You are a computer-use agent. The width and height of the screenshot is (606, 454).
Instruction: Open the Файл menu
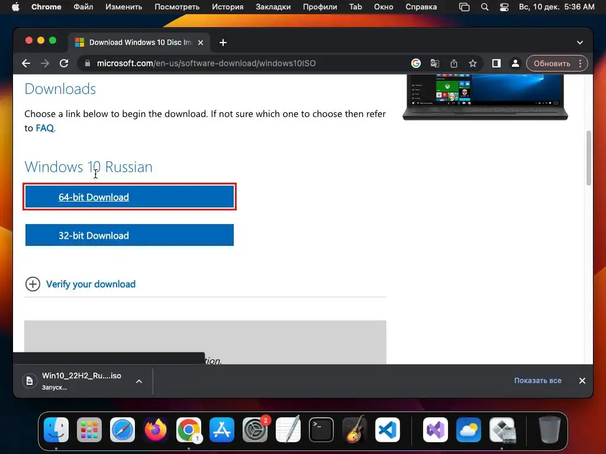(x=83, y=7)
